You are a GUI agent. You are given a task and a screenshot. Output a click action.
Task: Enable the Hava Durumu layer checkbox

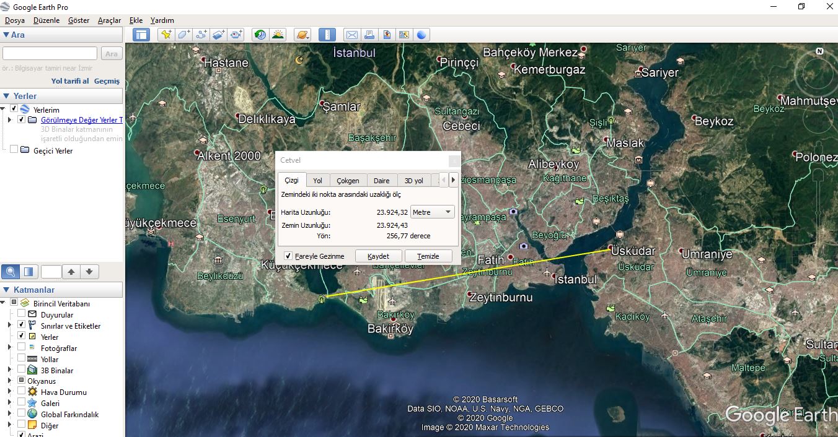[22, 392]
